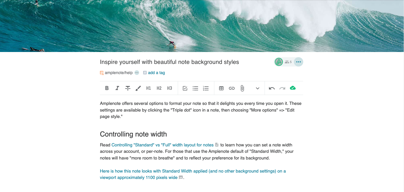Open the triple dot note menu

pyautogui.click(x=299, y=62)
